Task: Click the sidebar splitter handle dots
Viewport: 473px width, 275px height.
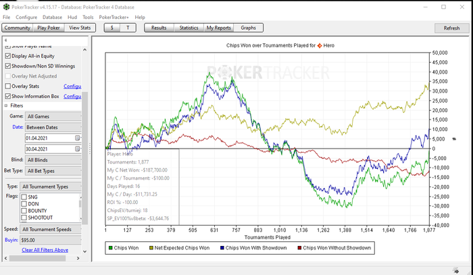Action: [90, 149]
